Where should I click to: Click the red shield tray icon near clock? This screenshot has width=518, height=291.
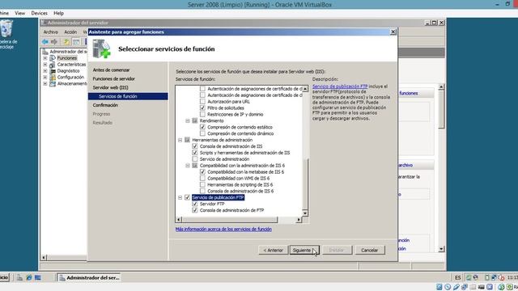(x=502, y=278)
